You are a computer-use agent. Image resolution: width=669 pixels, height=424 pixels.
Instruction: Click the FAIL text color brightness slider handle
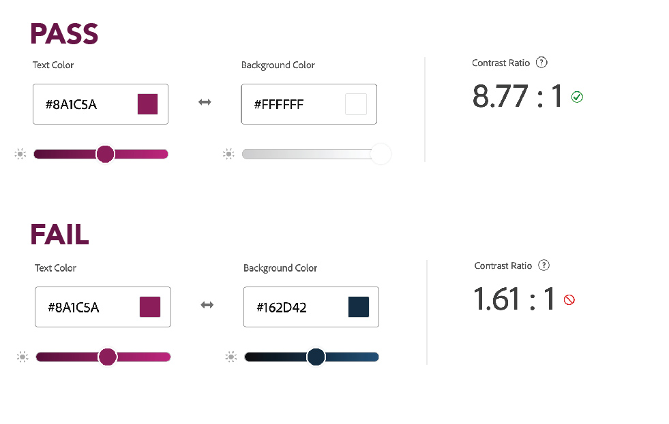[108, 357]
